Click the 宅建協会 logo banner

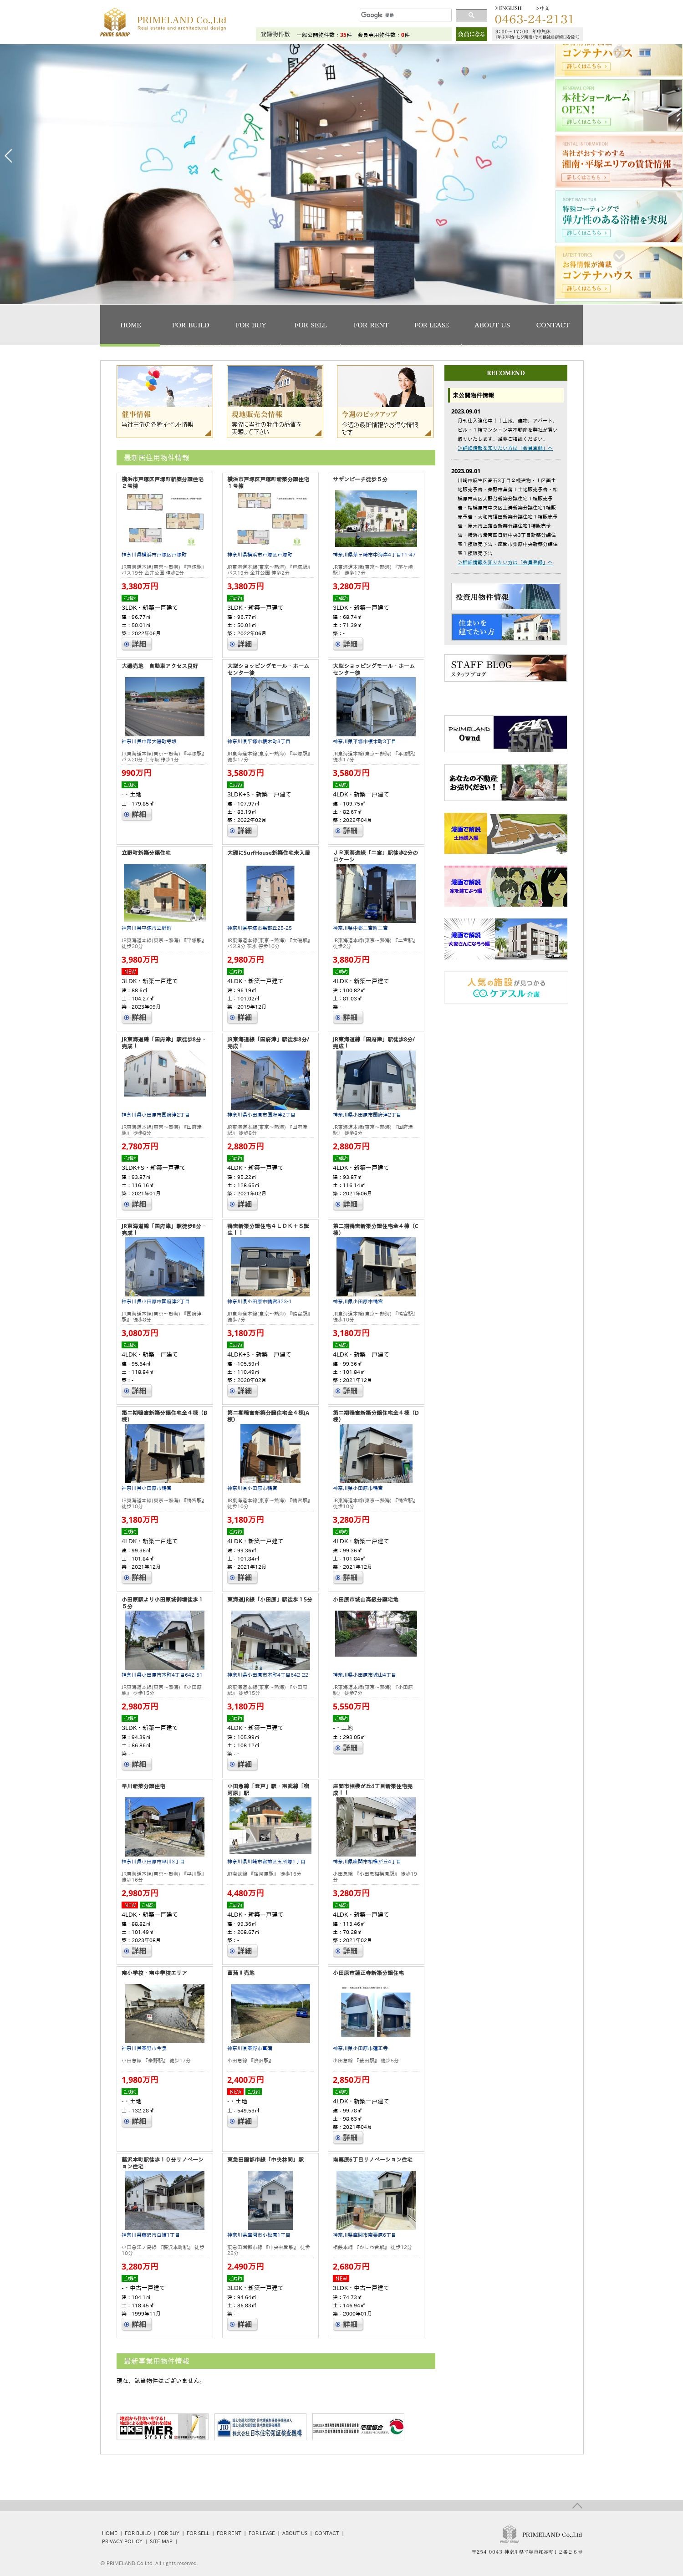(x=358, y=2427)
